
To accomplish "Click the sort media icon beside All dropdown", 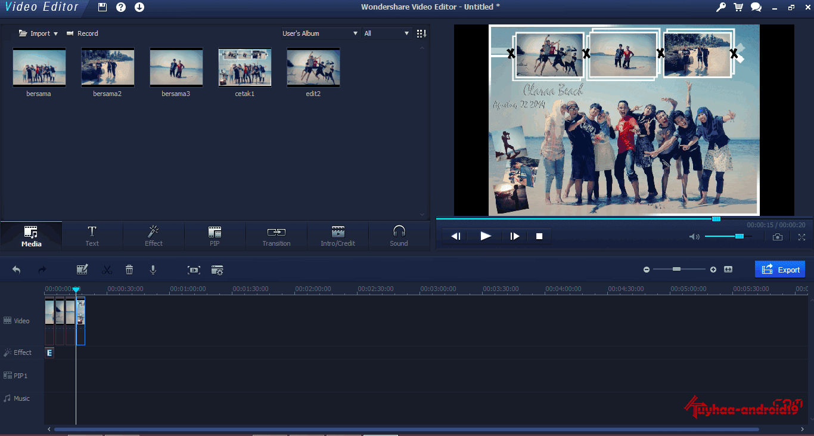I will [x=421, y=33].
